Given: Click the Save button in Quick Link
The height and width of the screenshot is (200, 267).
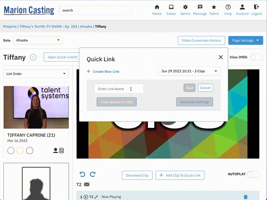Looking at the screenshot, I should (x=189, y=88).
